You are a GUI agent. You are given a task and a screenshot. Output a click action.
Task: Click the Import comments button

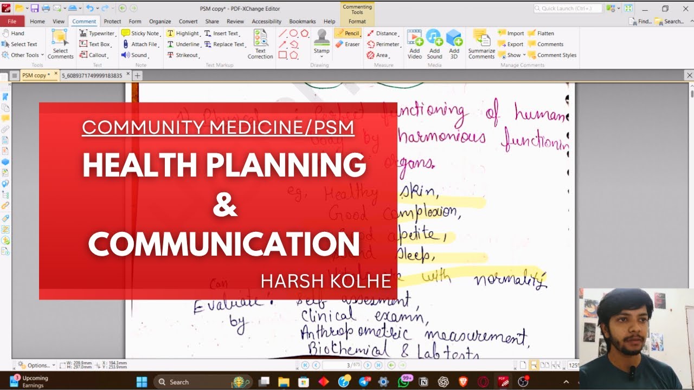[511, 33]
